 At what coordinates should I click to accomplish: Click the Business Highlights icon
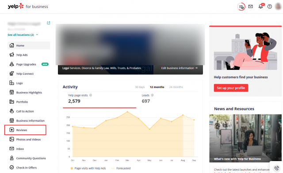click(11, 92)
